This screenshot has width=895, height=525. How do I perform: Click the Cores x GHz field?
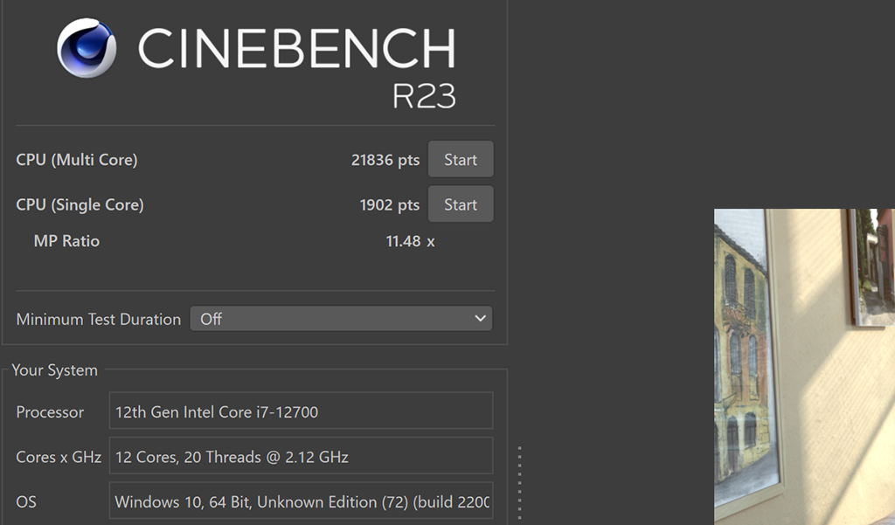[301, 456]
